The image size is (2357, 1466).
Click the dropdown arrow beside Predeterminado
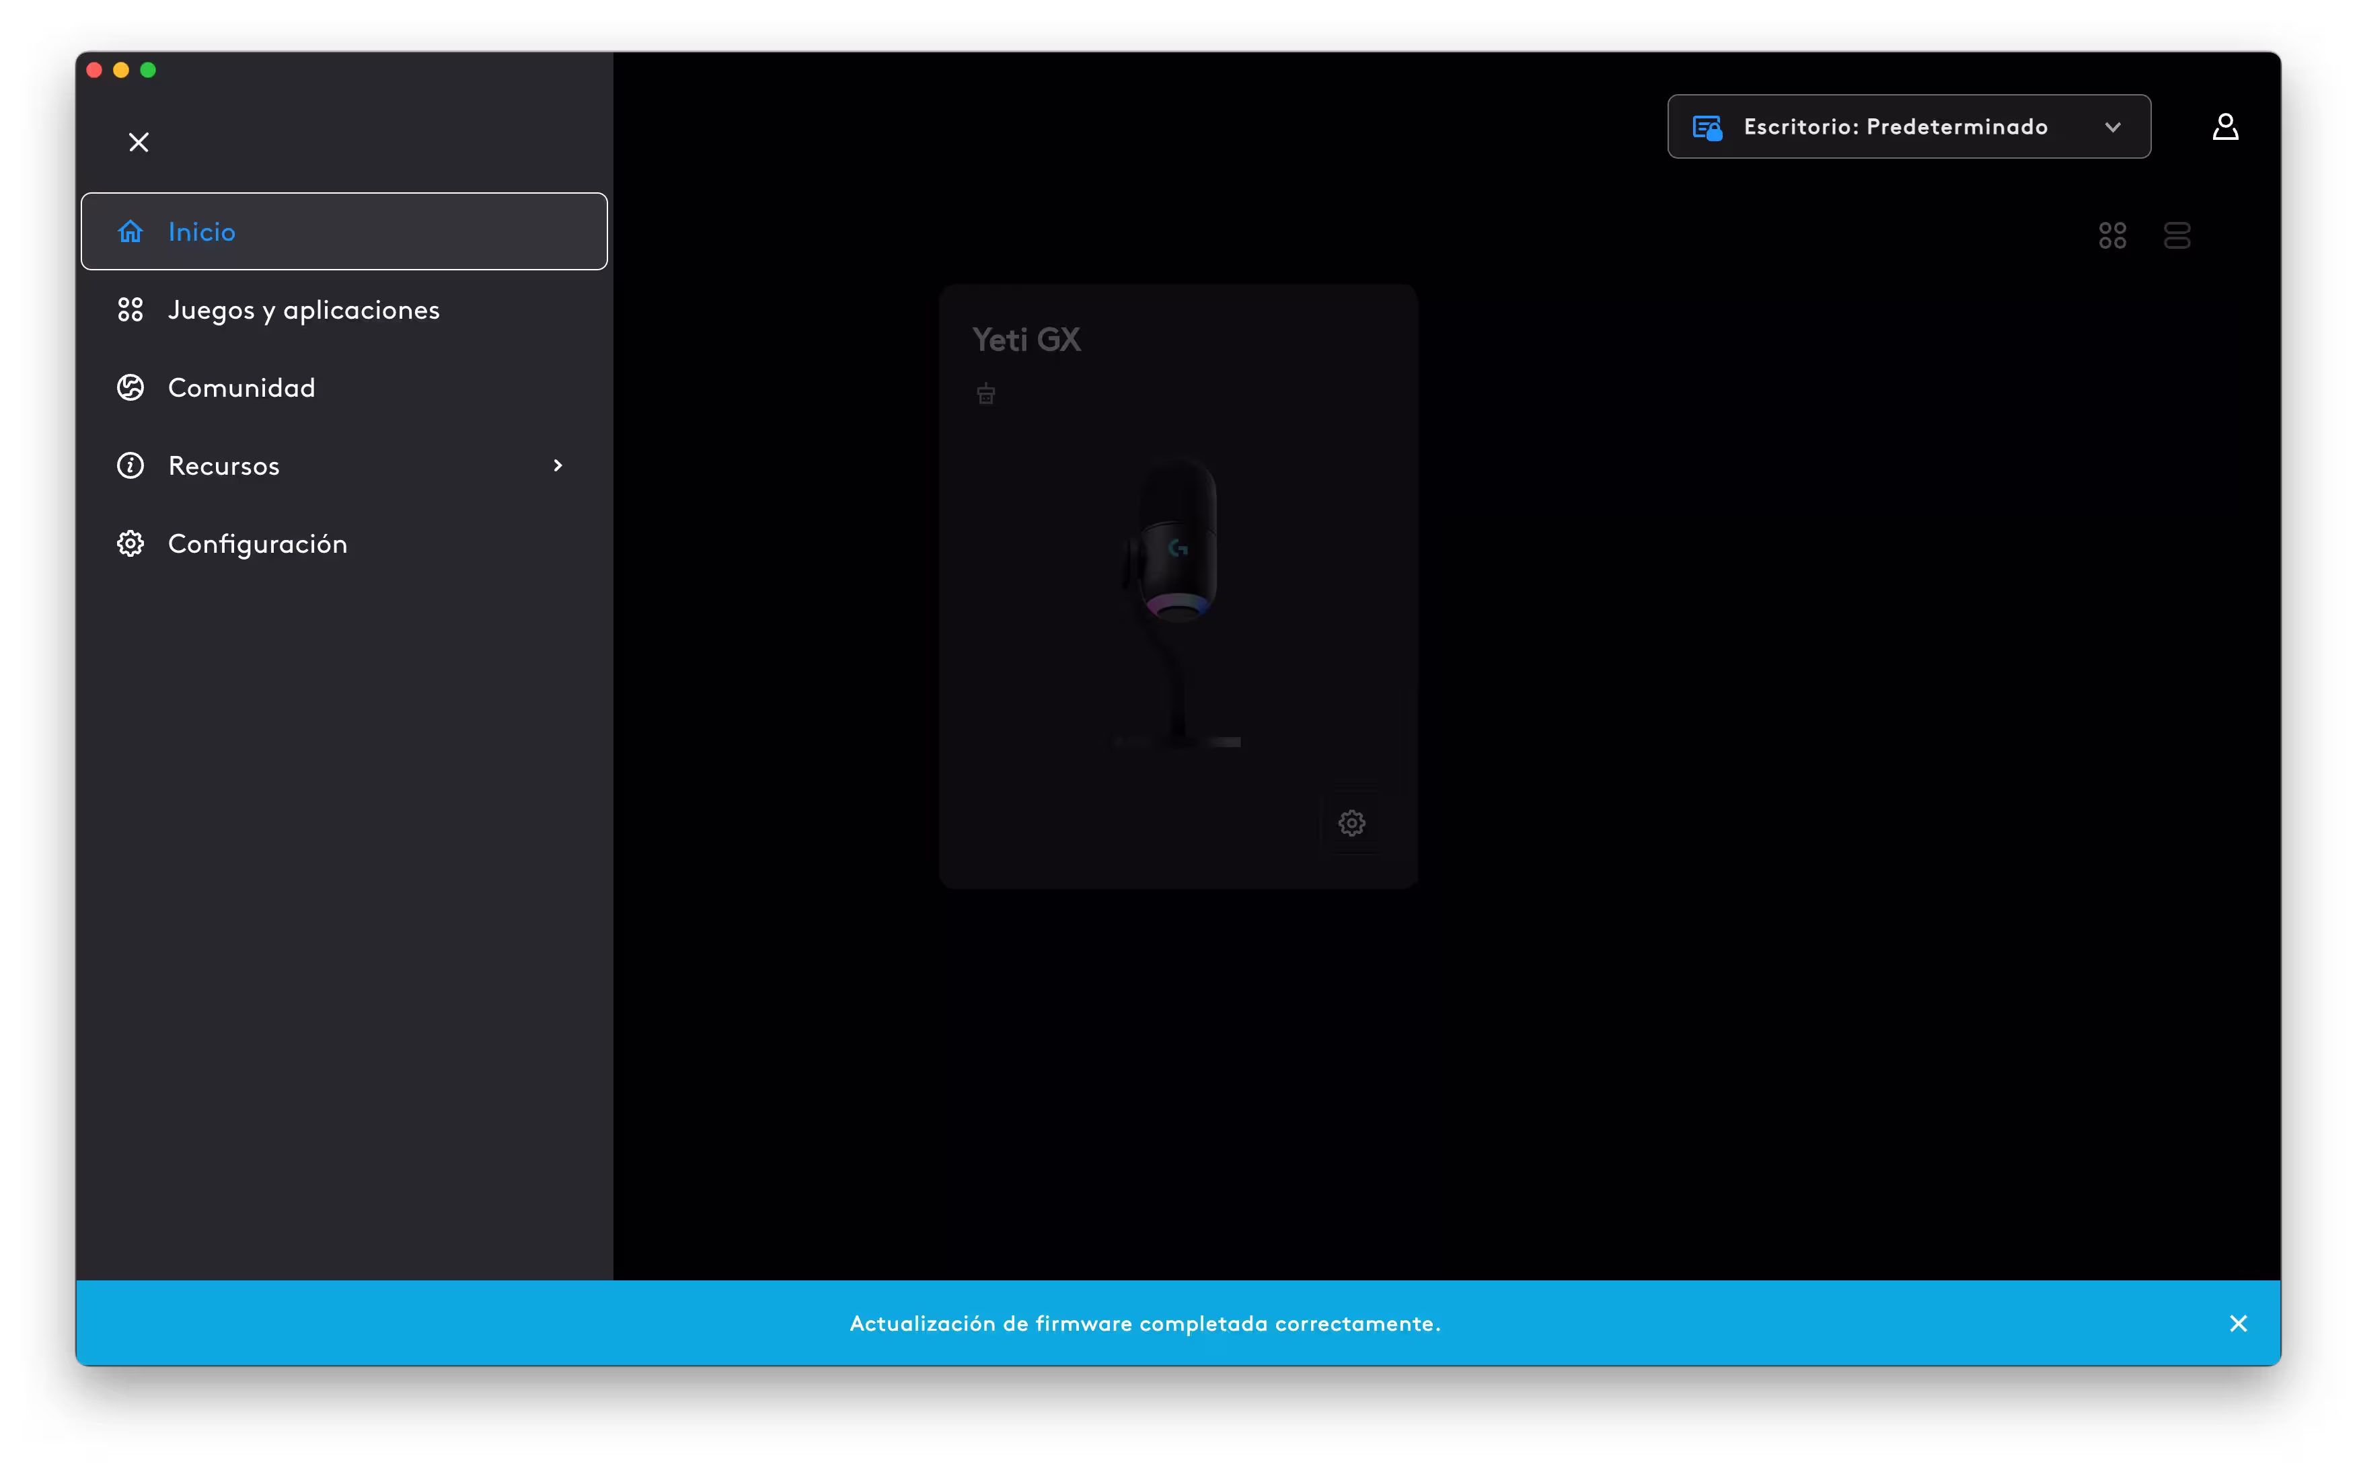point(2113,127)
